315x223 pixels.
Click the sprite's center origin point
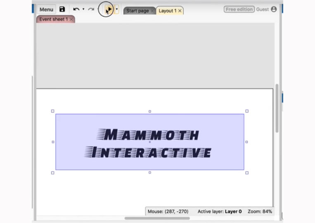pyautogui.click(x=150, y=142)
